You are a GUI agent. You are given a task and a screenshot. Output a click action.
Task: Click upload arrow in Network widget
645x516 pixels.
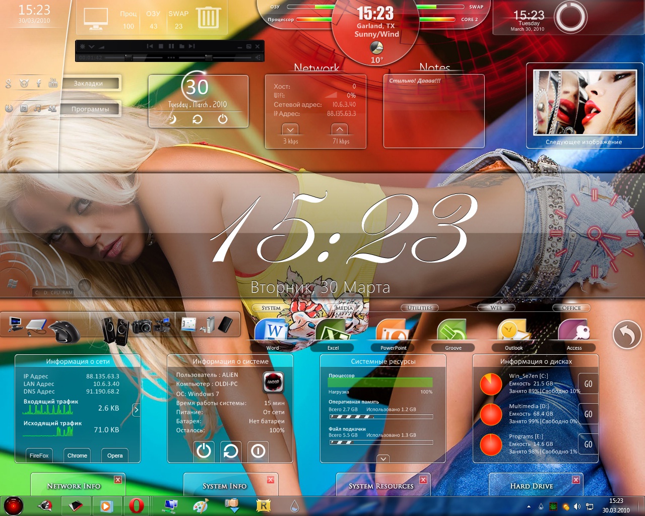click(340, 130)
